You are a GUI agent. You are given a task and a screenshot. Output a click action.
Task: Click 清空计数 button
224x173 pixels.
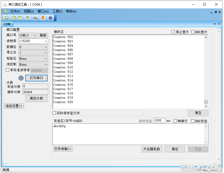(36, 98)
